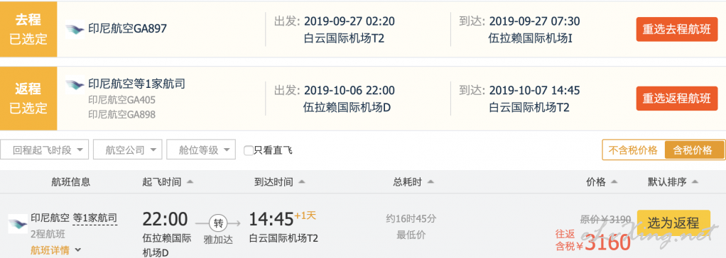Sort by price arrow
The width and height of the screenshot is (726, 258).
coord(614,181)
